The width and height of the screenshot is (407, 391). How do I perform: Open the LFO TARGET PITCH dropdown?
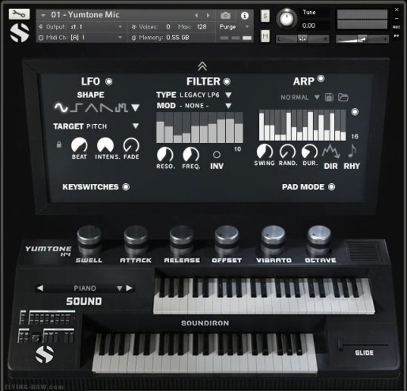point(136,126)
